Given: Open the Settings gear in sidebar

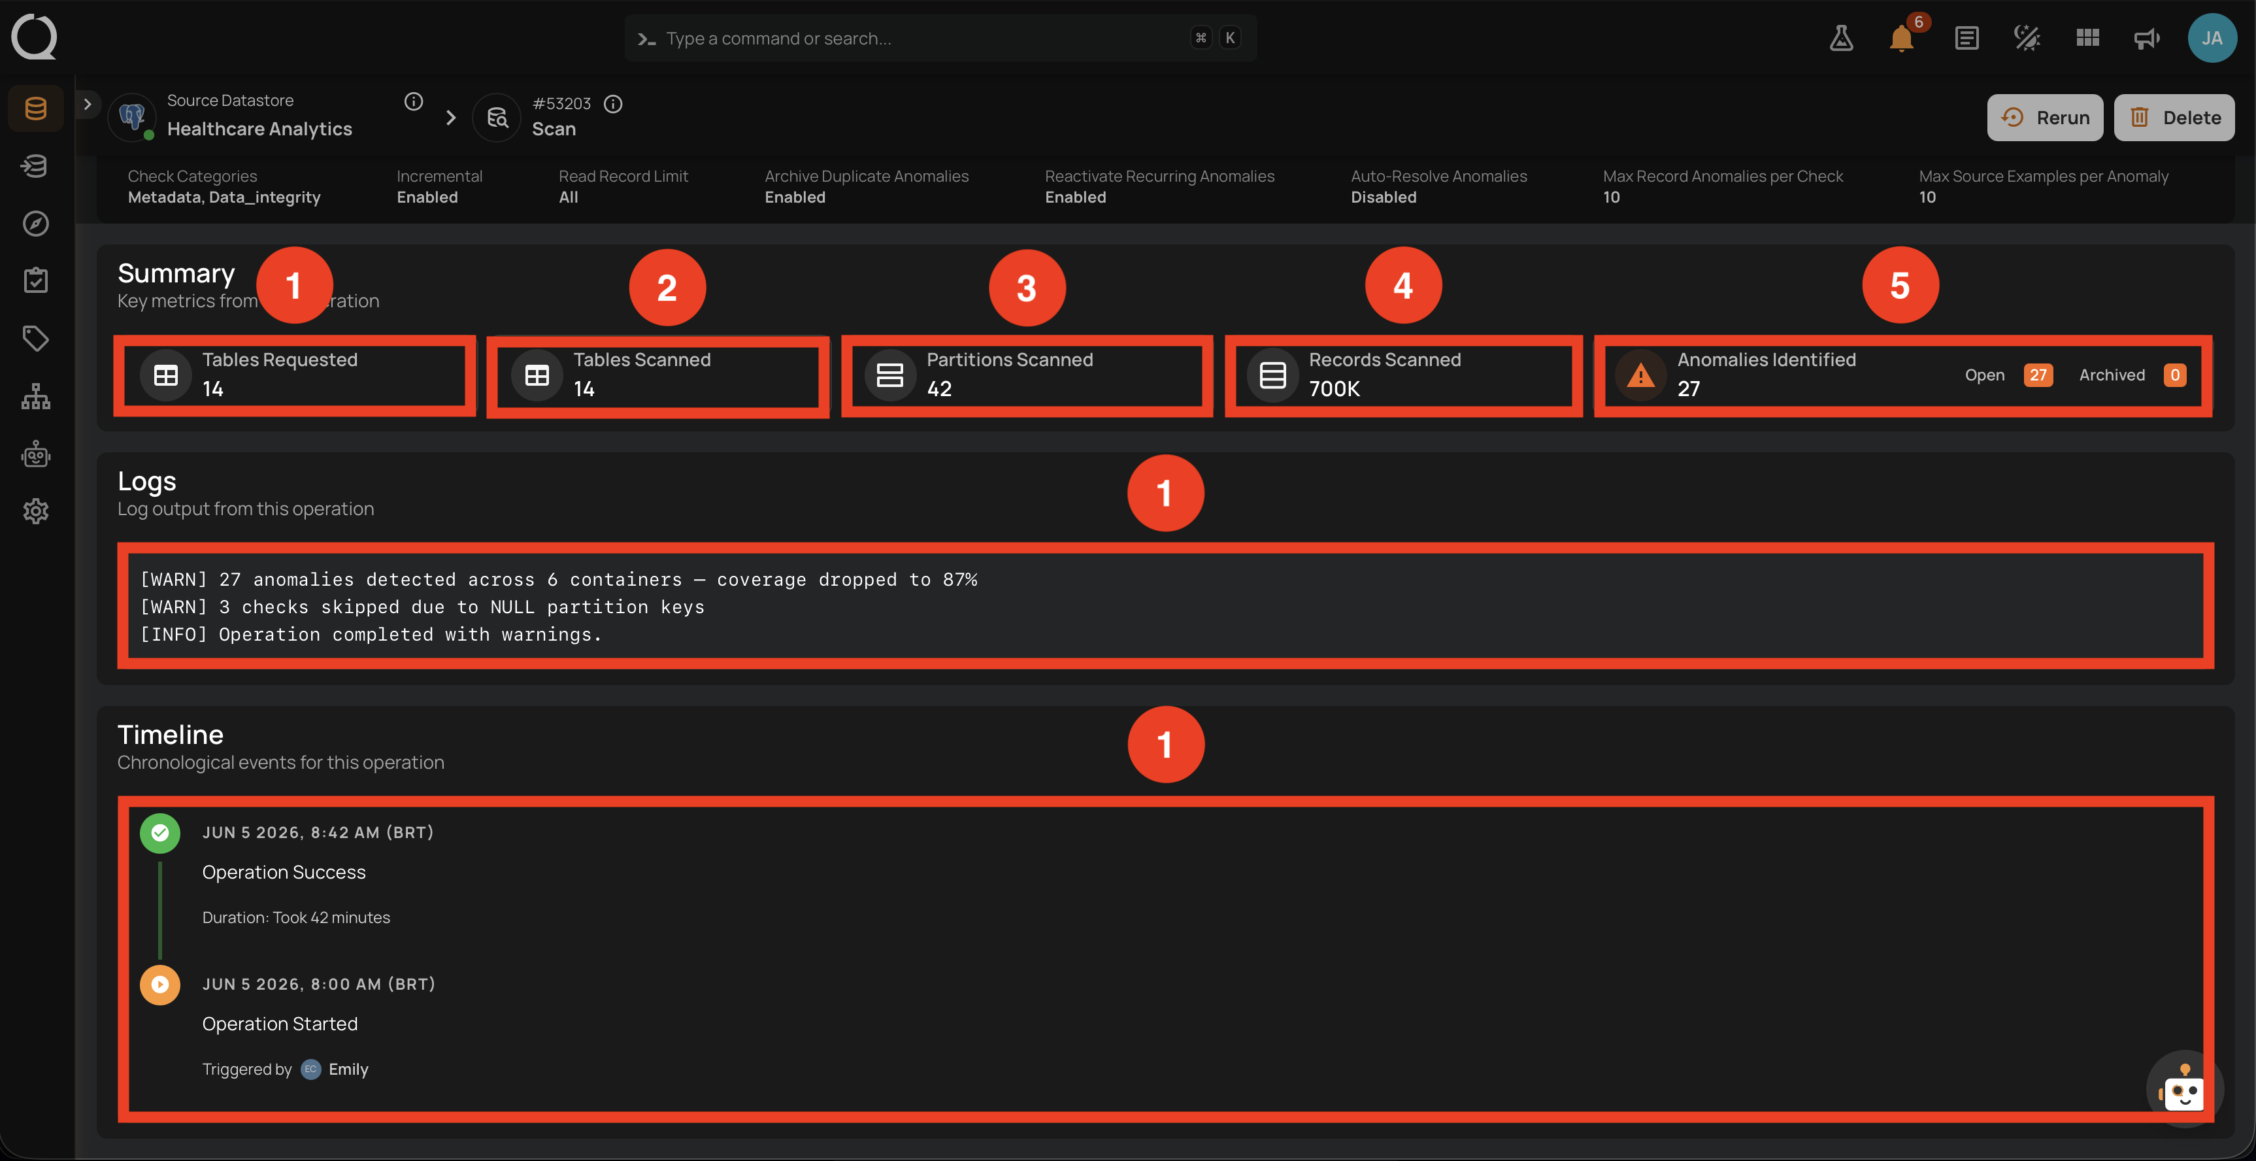Looking at the screenshot, I should (x=36, y=511).
